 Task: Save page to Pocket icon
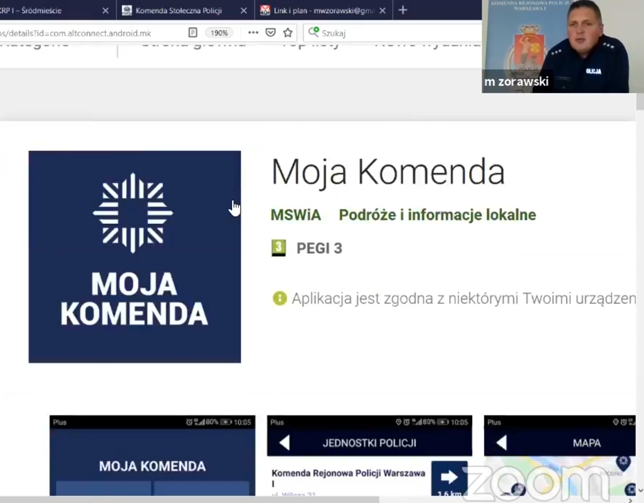[271, 33]
